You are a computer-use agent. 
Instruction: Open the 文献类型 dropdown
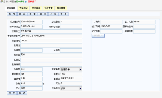tap(71, 69)
